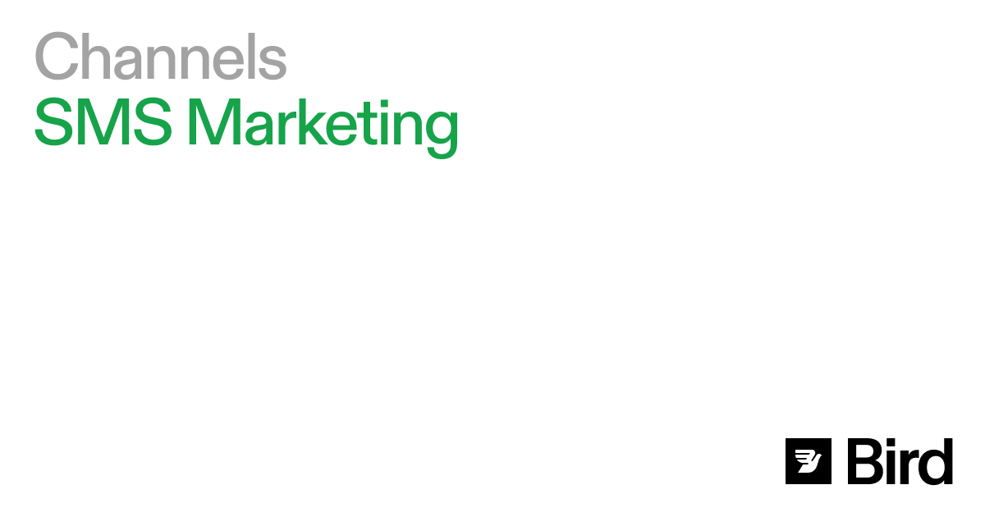Click the first "S" in SMS
Screen dimensions: 985x517
[54, 124]
